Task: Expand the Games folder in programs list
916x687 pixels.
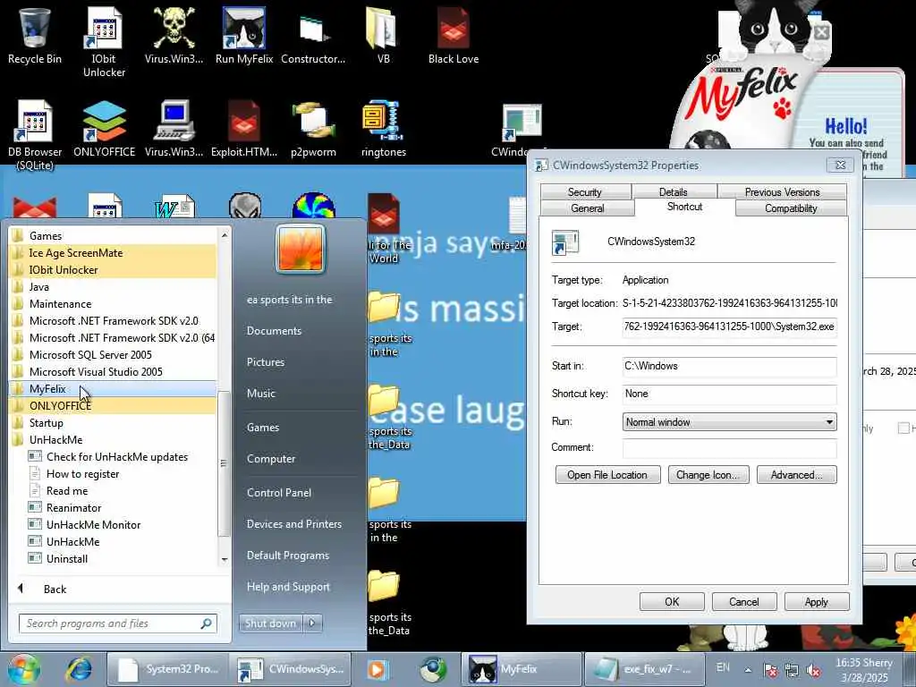Action: pyautogui.click(x=113, y=236)
